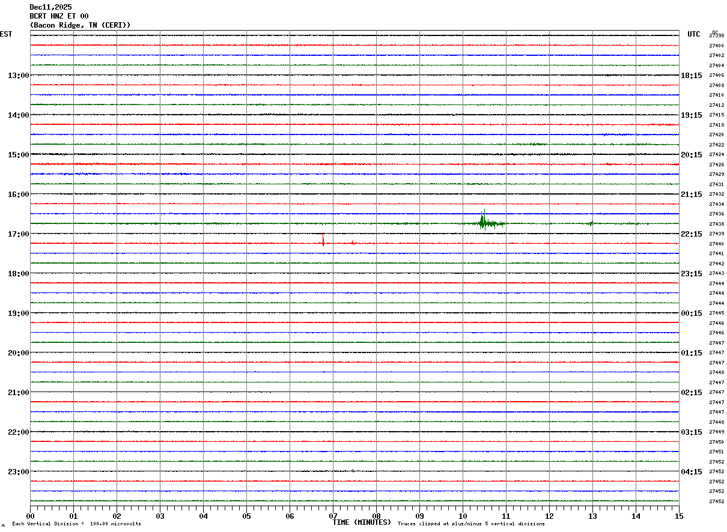Click the 04:15 UTC time label
This screenshot has width=727, height=532.
click(692, 472)
